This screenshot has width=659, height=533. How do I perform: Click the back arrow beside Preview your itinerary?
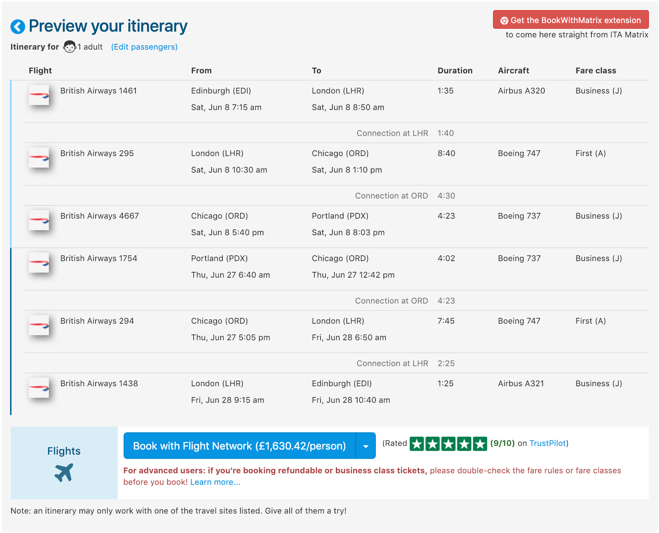click(18, 27)
